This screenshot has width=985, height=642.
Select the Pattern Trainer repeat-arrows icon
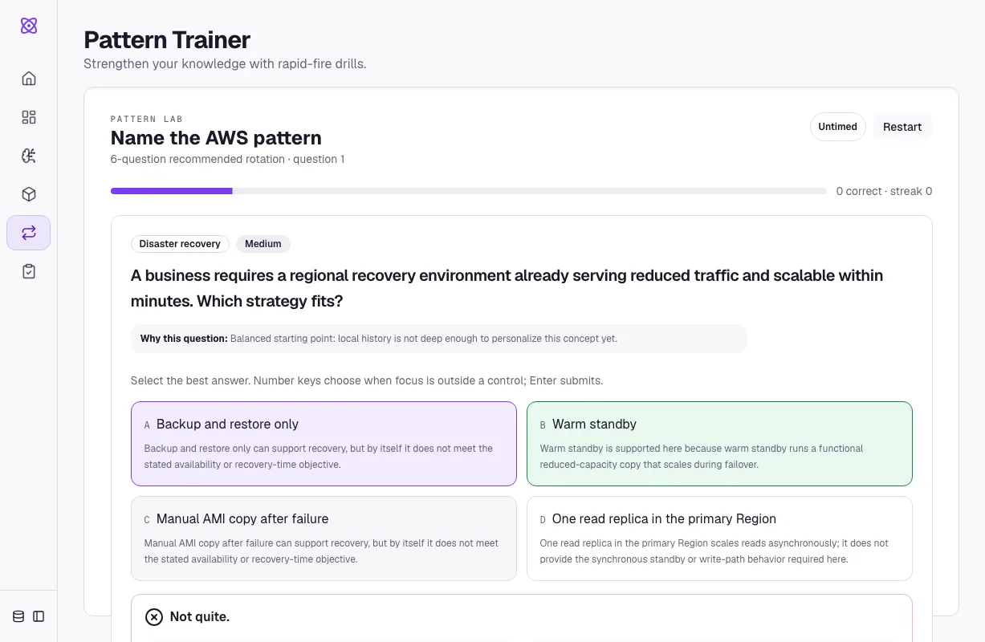pyautogui.click(x=29, y=233)
